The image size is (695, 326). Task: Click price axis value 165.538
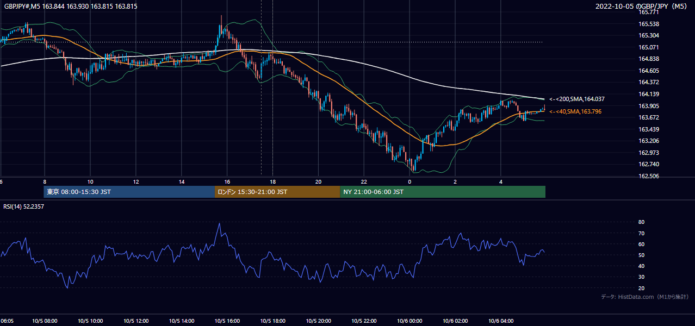point(648,24)
